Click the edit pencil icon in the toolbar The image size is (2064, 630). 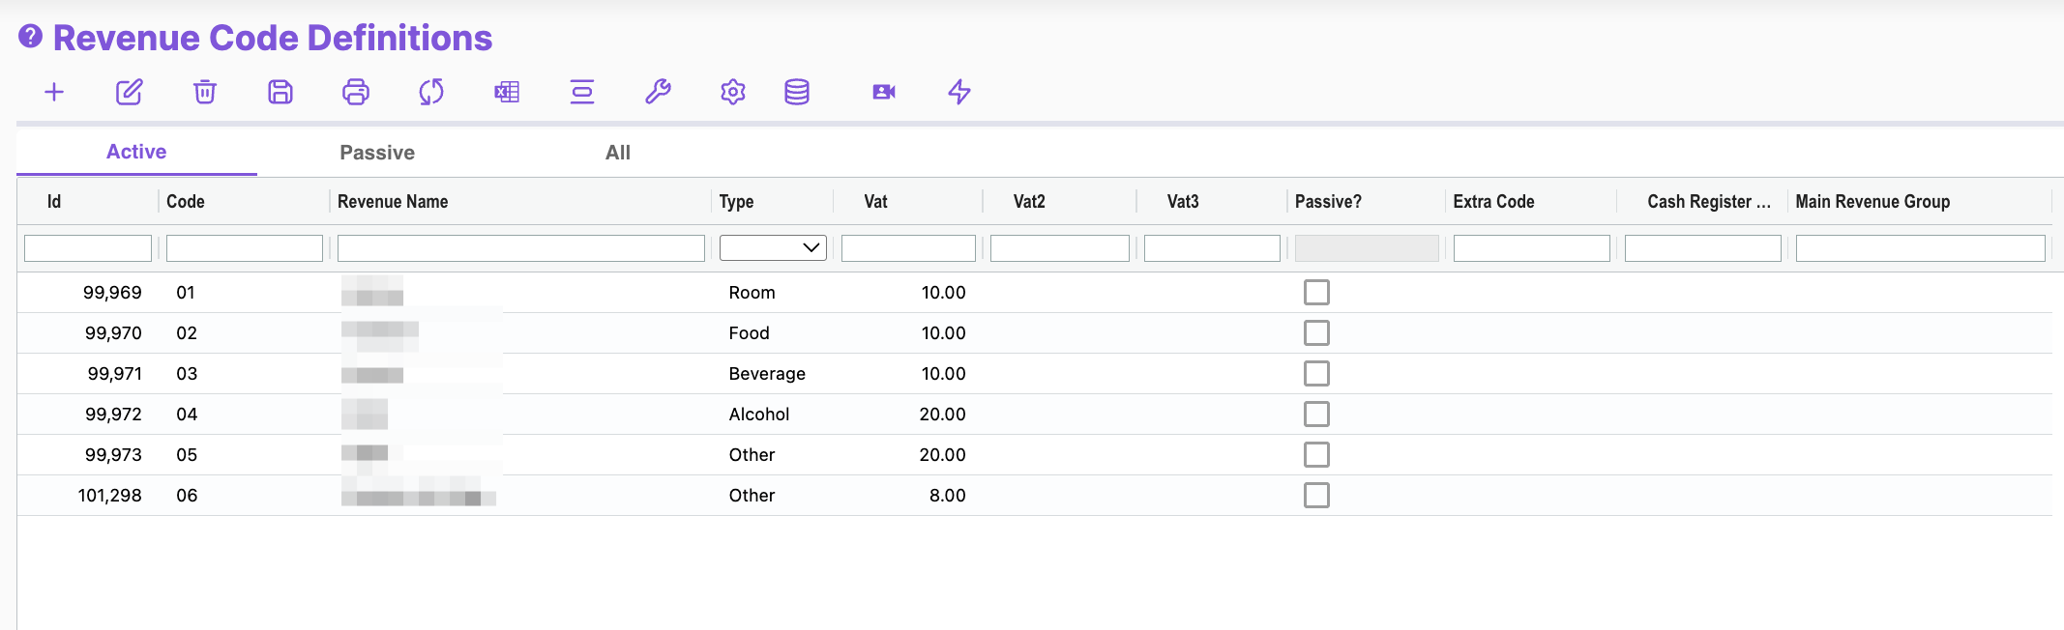click(x=130, y=92)
